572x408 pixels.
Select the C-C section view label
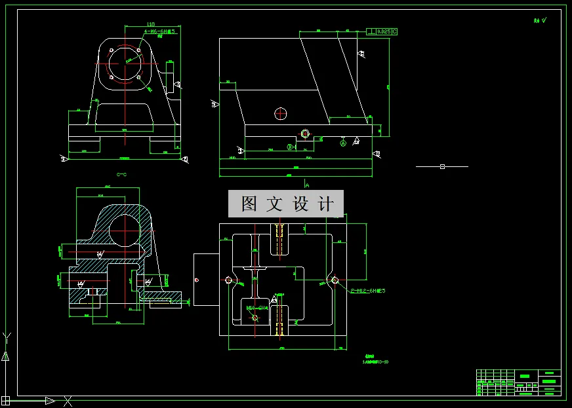tap(121, 174)
